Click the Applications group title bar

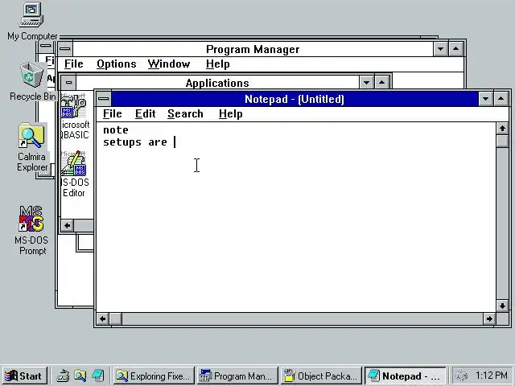pos(217,82)
